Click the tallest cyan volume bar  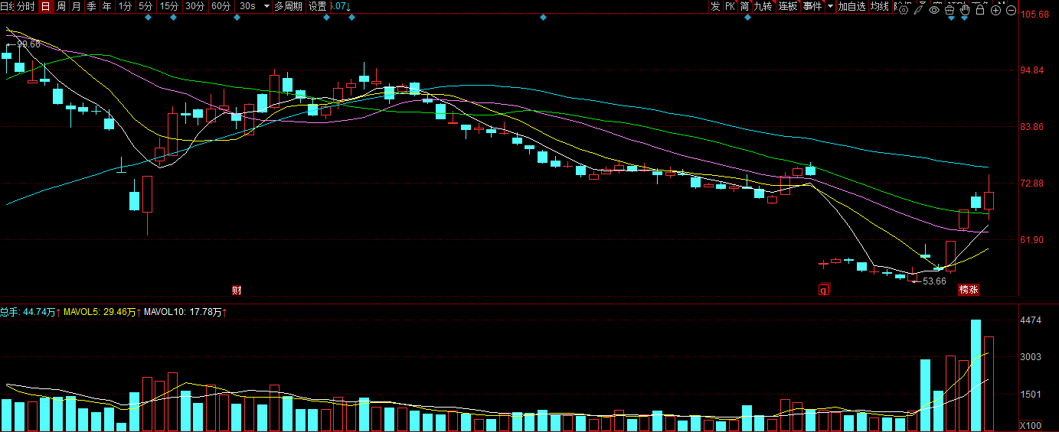tap(976, 375)
